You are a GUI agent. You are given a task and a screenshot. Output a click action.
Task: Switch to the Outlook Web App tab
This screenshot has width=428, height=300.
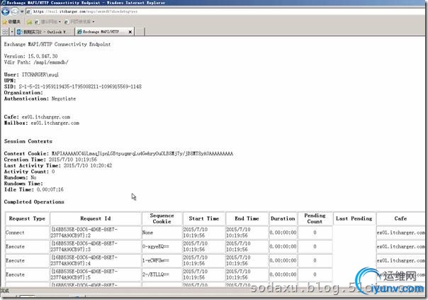pos(45,32)
